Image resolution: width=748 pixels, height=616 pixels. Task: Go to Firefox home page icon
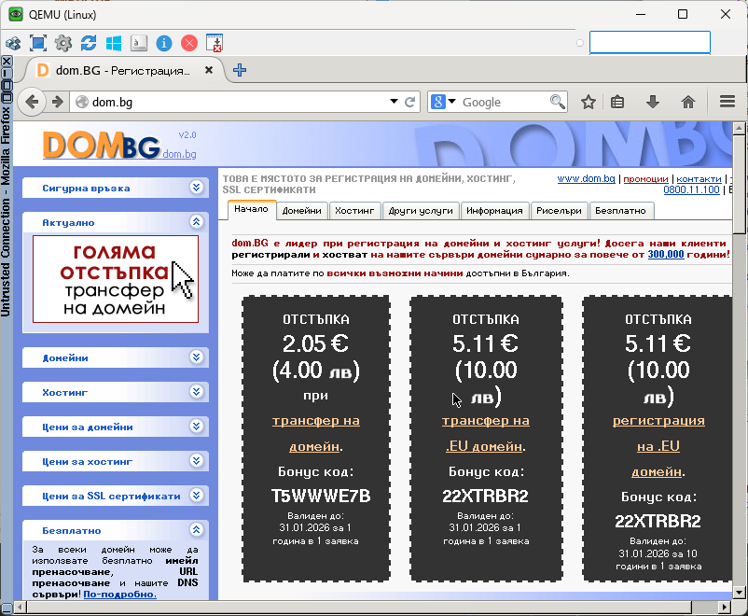point(688,102)
